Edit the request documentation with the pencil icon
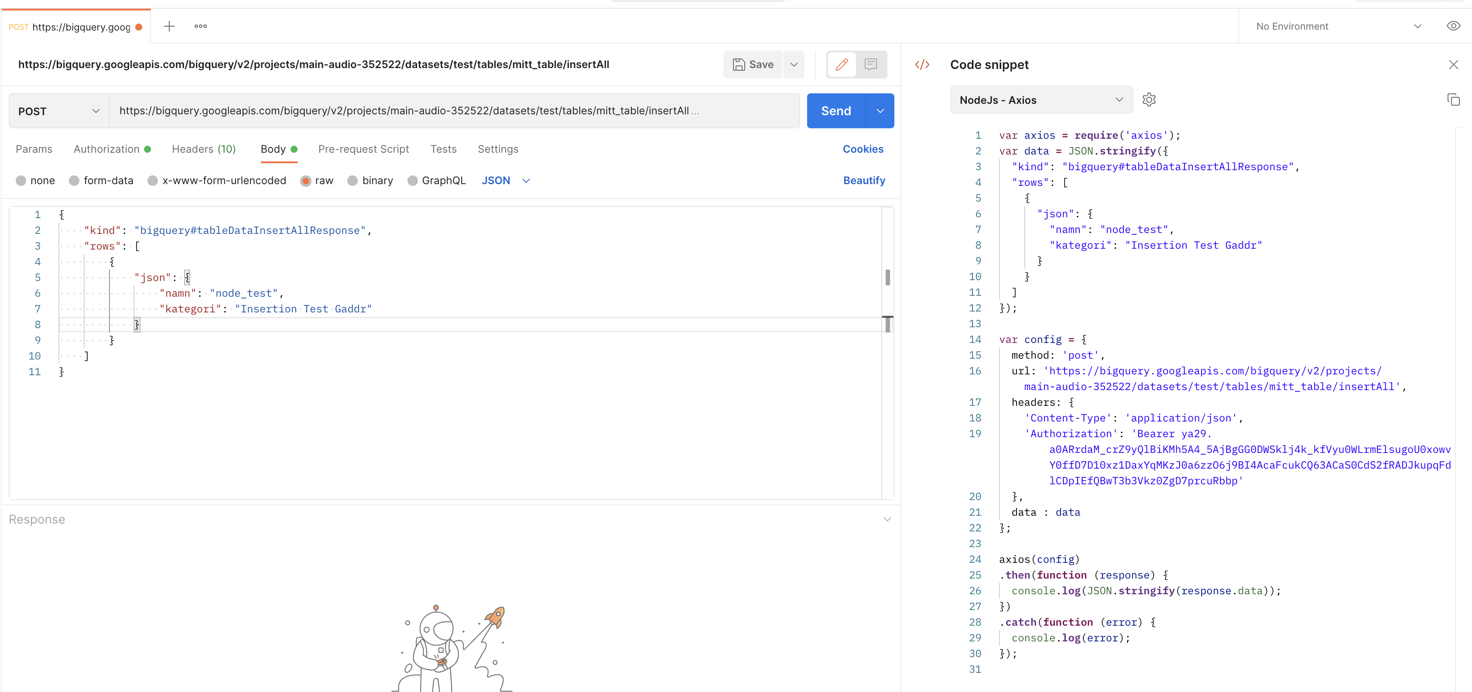Screen dimensions: 1472x692 point(841,64)
